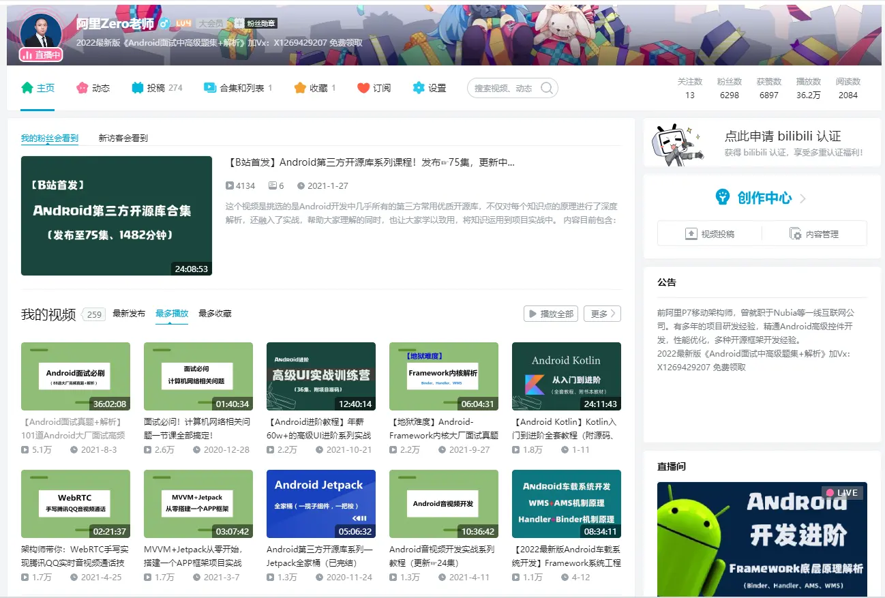Viewport: 885px width, 598px height.
Task: Open the 收藏 favorites tab
Action: coord(315,88)
